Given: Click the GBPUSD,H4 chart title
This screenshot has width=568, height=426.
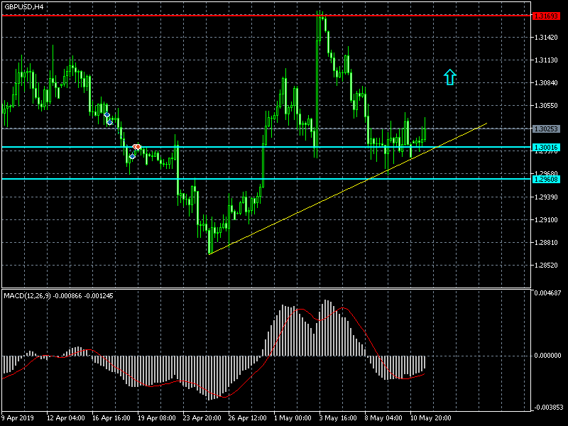Looking at the screenshot, I should [x=22, y=6].
